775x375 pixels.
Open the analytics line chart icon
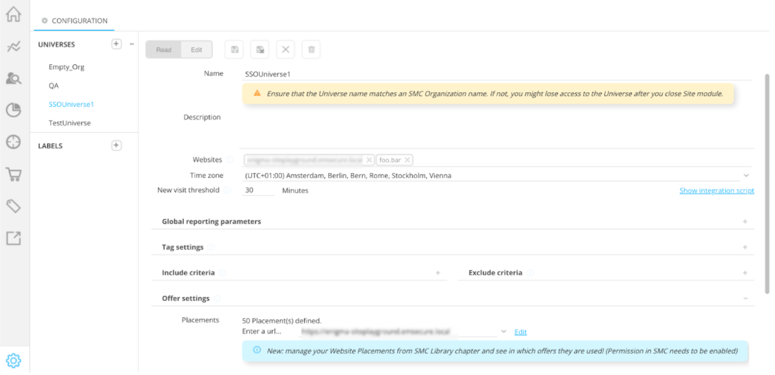coord(13,47)
